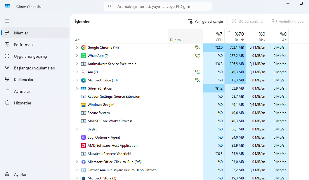This screenshot has height=180, width=309.
Task: Click the 762,1 MB memory cell
Action: pyautogui.click(x=235, y=48)
